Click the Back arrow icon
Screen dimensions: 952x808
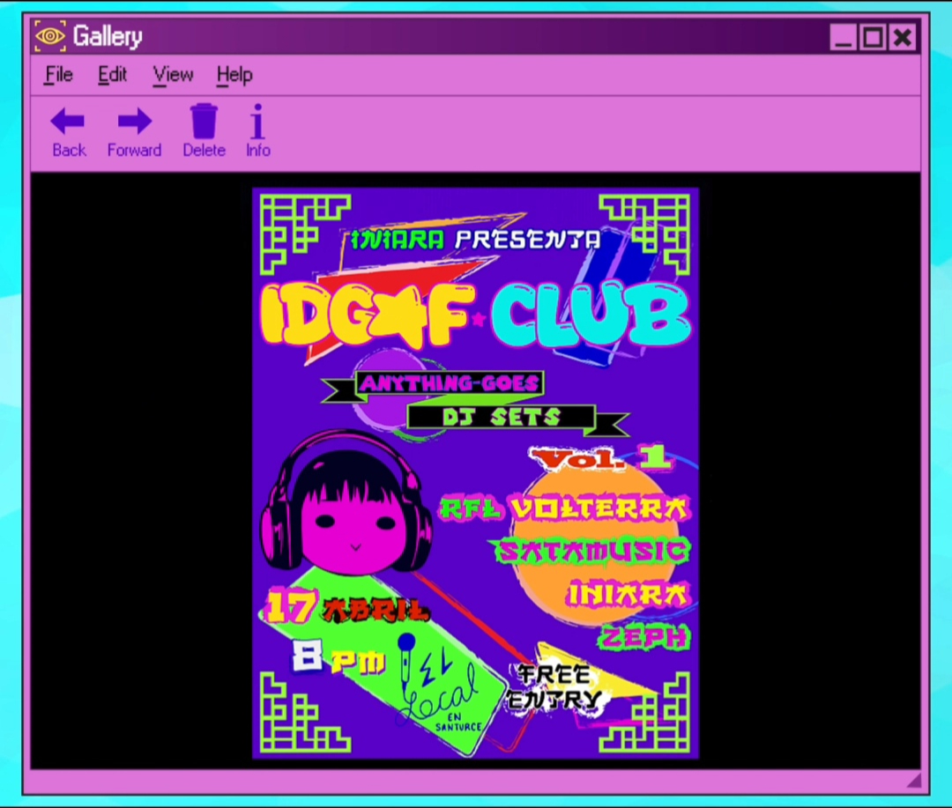[x=67, y=122]
